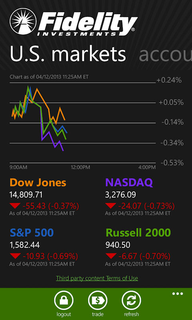The image size is (192, 320).
Task: Tap the refresh arrows icon
Action: [x=132, y=300]
